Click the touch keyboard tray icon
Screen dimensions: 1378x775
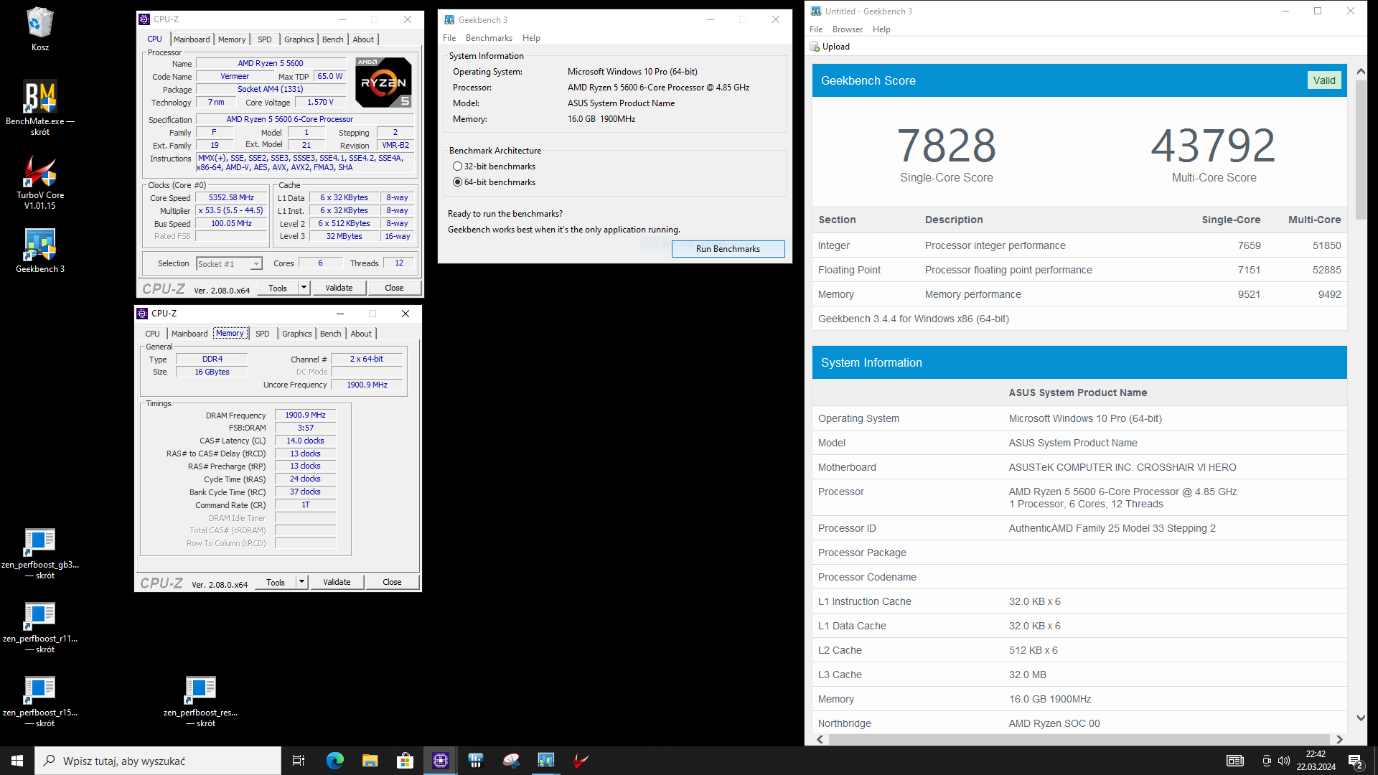click(x=1235, y=761)
